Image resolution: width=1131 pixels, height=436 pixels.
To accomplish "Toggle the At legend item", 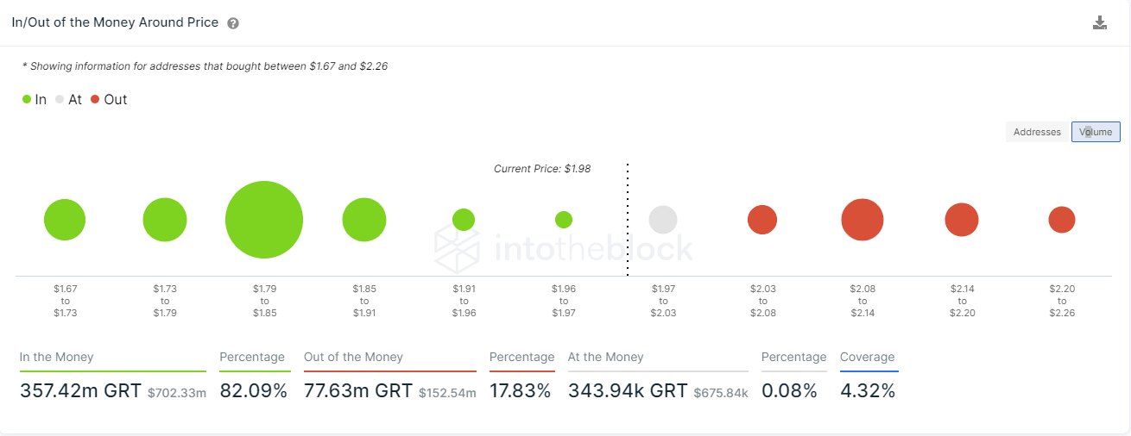I will (x=68, y=99).
